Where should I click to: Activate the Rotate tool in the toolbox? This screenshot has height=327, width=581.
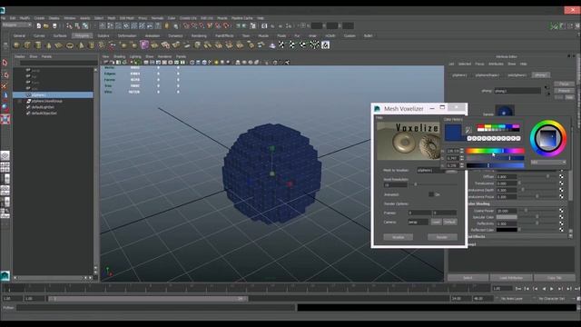click(5, 107)
